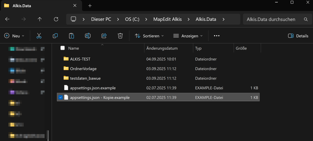
Task: Toggle the Details pane button
Action: (x=298, y=36)
